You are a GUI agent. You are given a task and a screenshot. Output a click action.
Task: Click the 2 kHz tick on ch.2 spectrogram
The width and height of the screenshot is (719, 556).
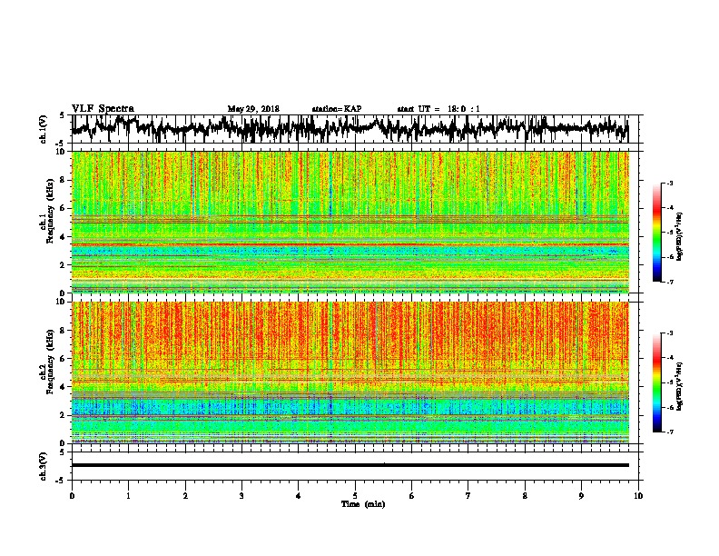tap(64, 415)
